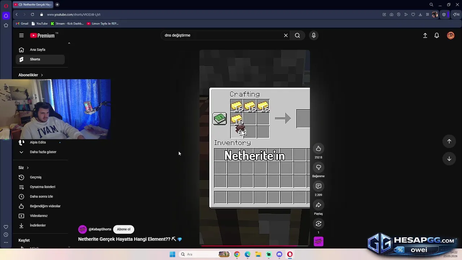Expand the Siz section chevron
Image resolution: width=462 pixels, height=260 pixels.
(27, 168)
